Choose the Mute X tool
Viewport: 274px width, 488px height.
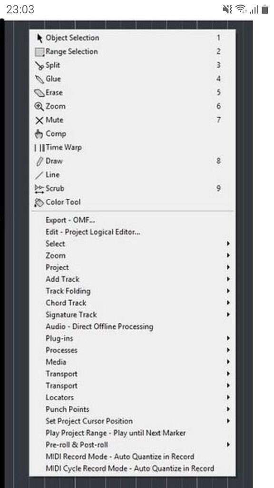[x=39, y=120]
